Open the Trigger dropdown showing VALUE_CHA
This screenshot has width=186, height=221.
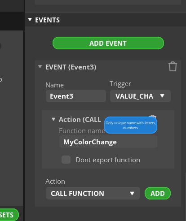pyautogui.click(x=140, y=96)
